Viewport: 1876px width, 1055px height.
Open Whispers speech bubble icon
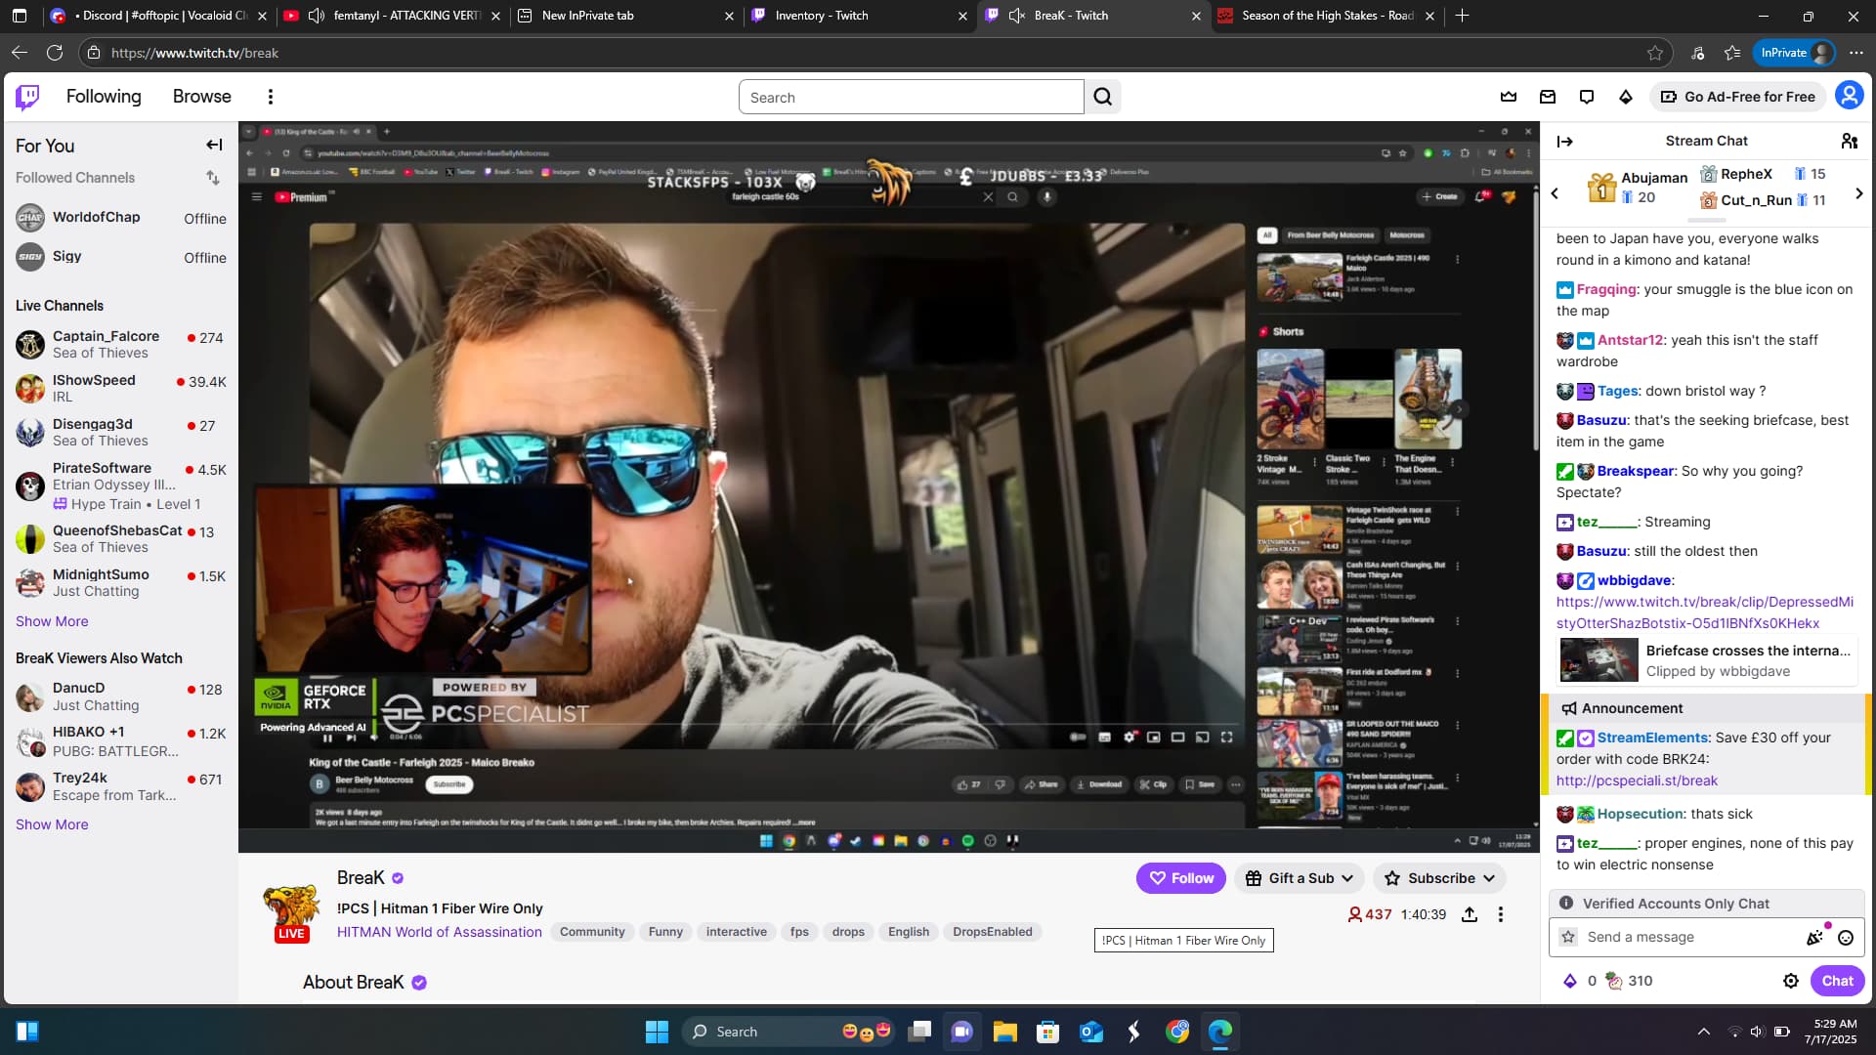1587,97
